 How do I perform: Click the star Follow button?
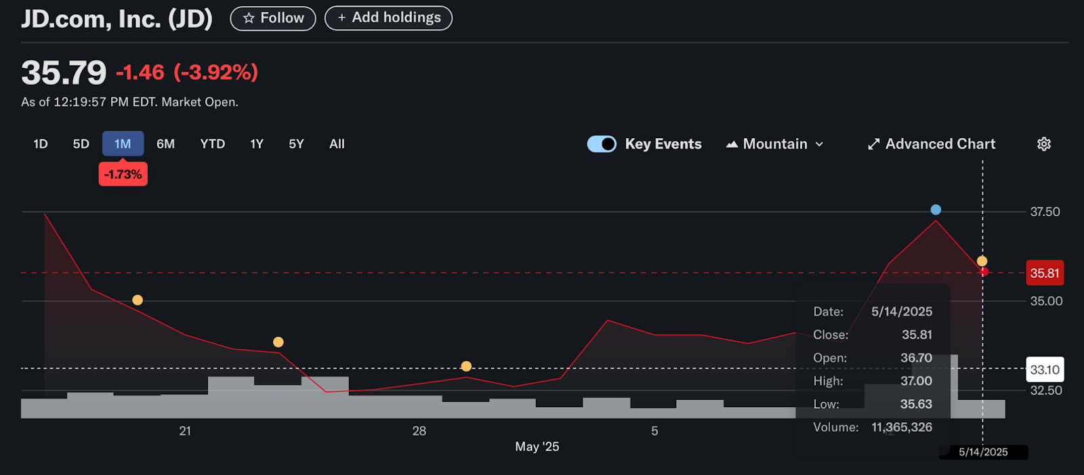point(273,18)
